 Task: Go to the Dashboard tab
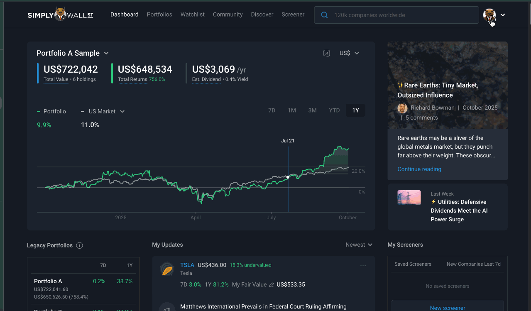tap(125, 15)
